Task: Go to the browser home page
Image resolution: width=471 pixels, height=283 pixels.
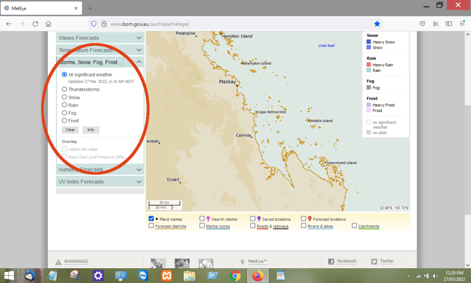Action: click(x=48, y=24)
